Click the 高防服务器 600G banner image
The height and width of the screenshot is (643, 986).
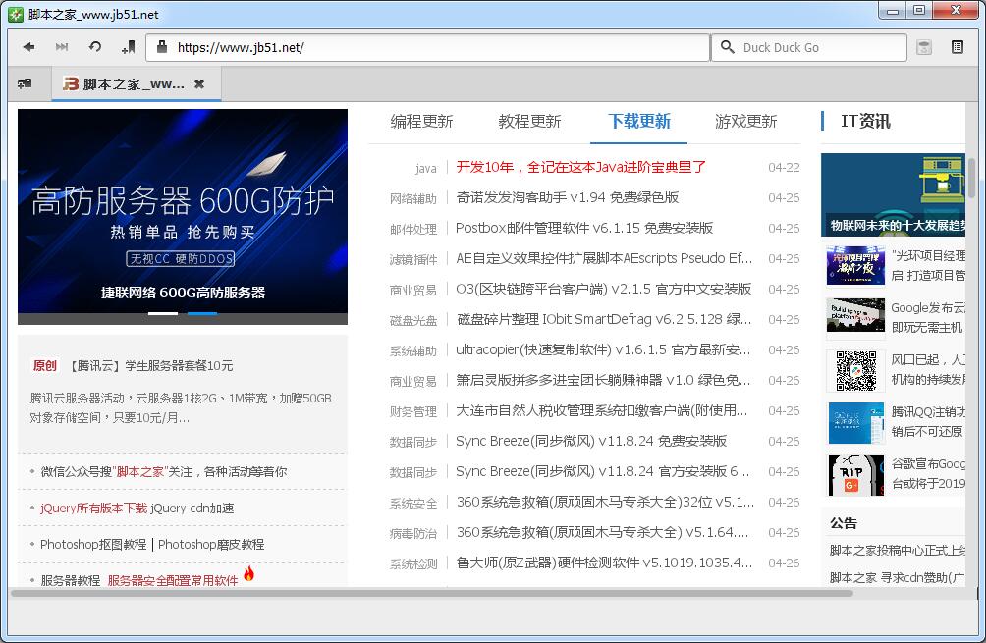(x=183, y=216)
